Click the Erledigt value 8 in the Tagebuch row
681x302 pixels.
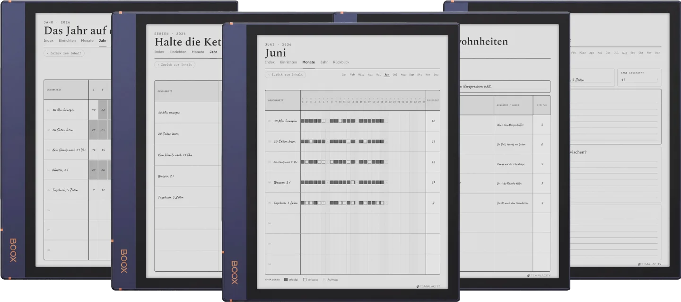coord(433,203)
